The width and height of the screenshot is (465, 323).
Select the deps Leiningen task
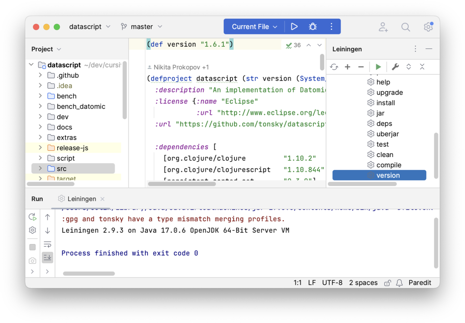(384, 123)
